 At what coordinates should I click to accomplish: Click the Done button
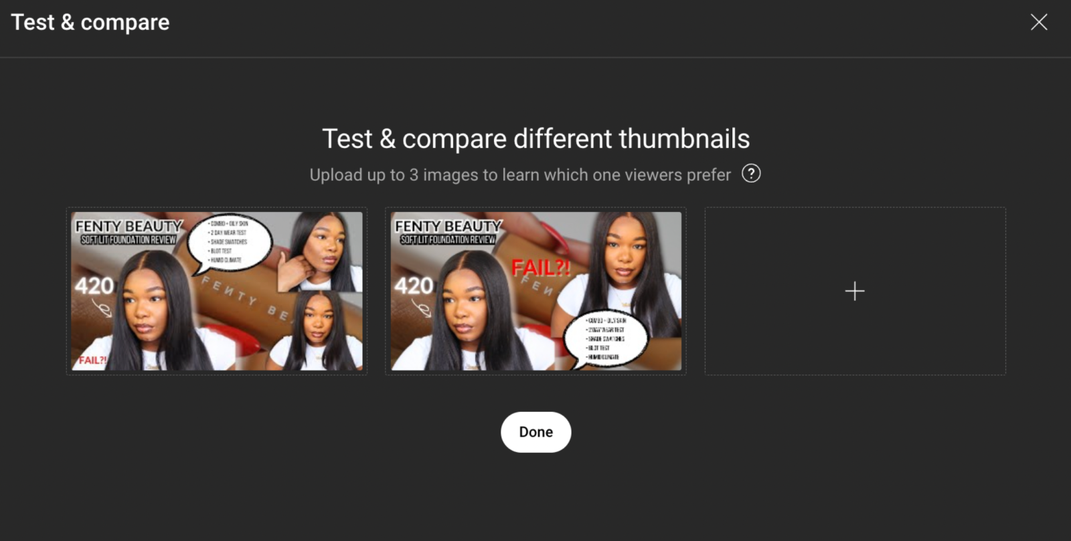click(535, 432)
